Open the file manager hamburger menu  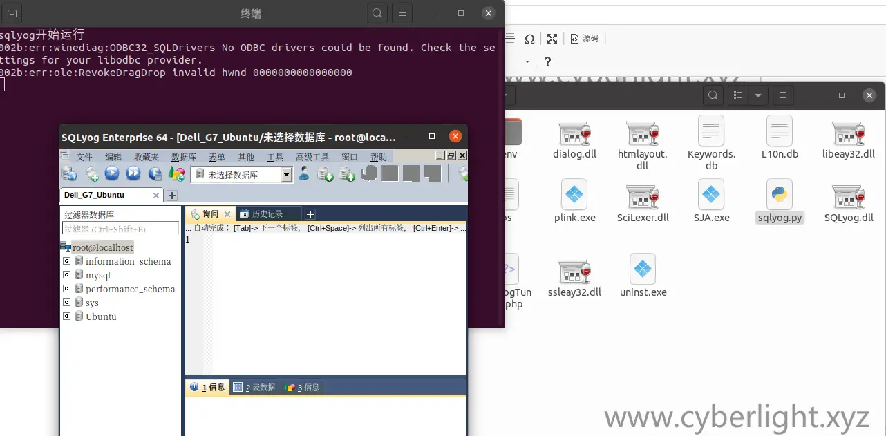point(782,95)
